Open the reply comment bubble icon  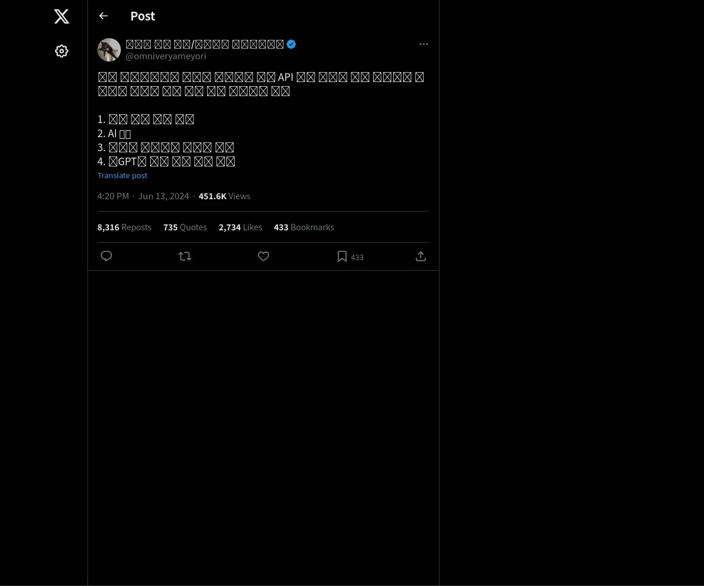[x=106, y=256]
